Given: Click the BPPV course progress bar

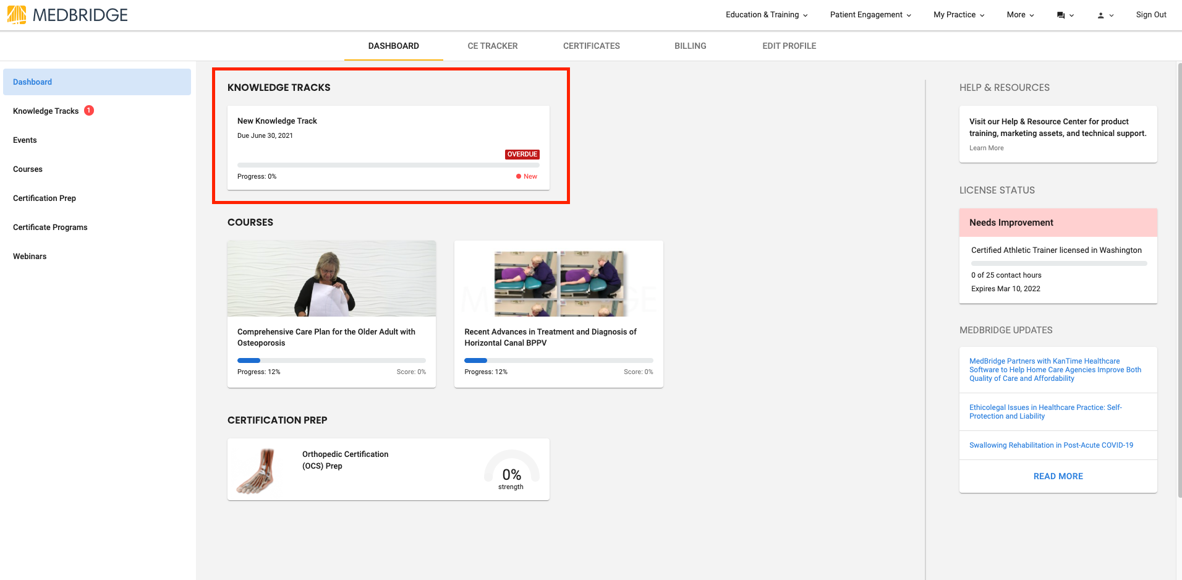Looking at the screenshot, I should 559,360.
